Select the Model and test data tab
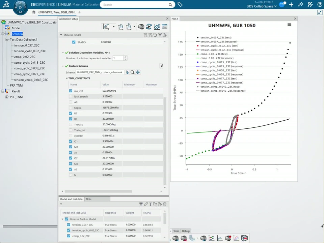Image resolution: width=324 pixels, height=243 pixels. click(x=71, y=199)
